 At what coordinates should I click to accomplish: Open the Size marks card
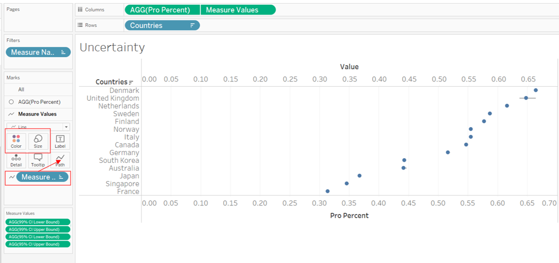[38, 141]
